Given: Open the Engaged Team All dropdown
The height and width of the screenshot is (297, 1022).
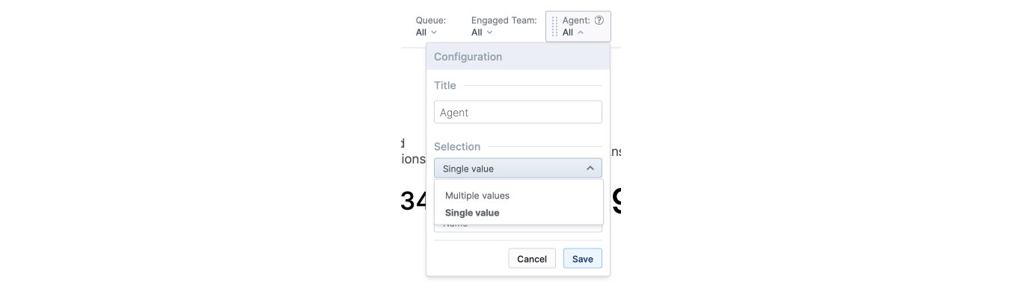Looking at the screenshot, I should click(482, 33).
